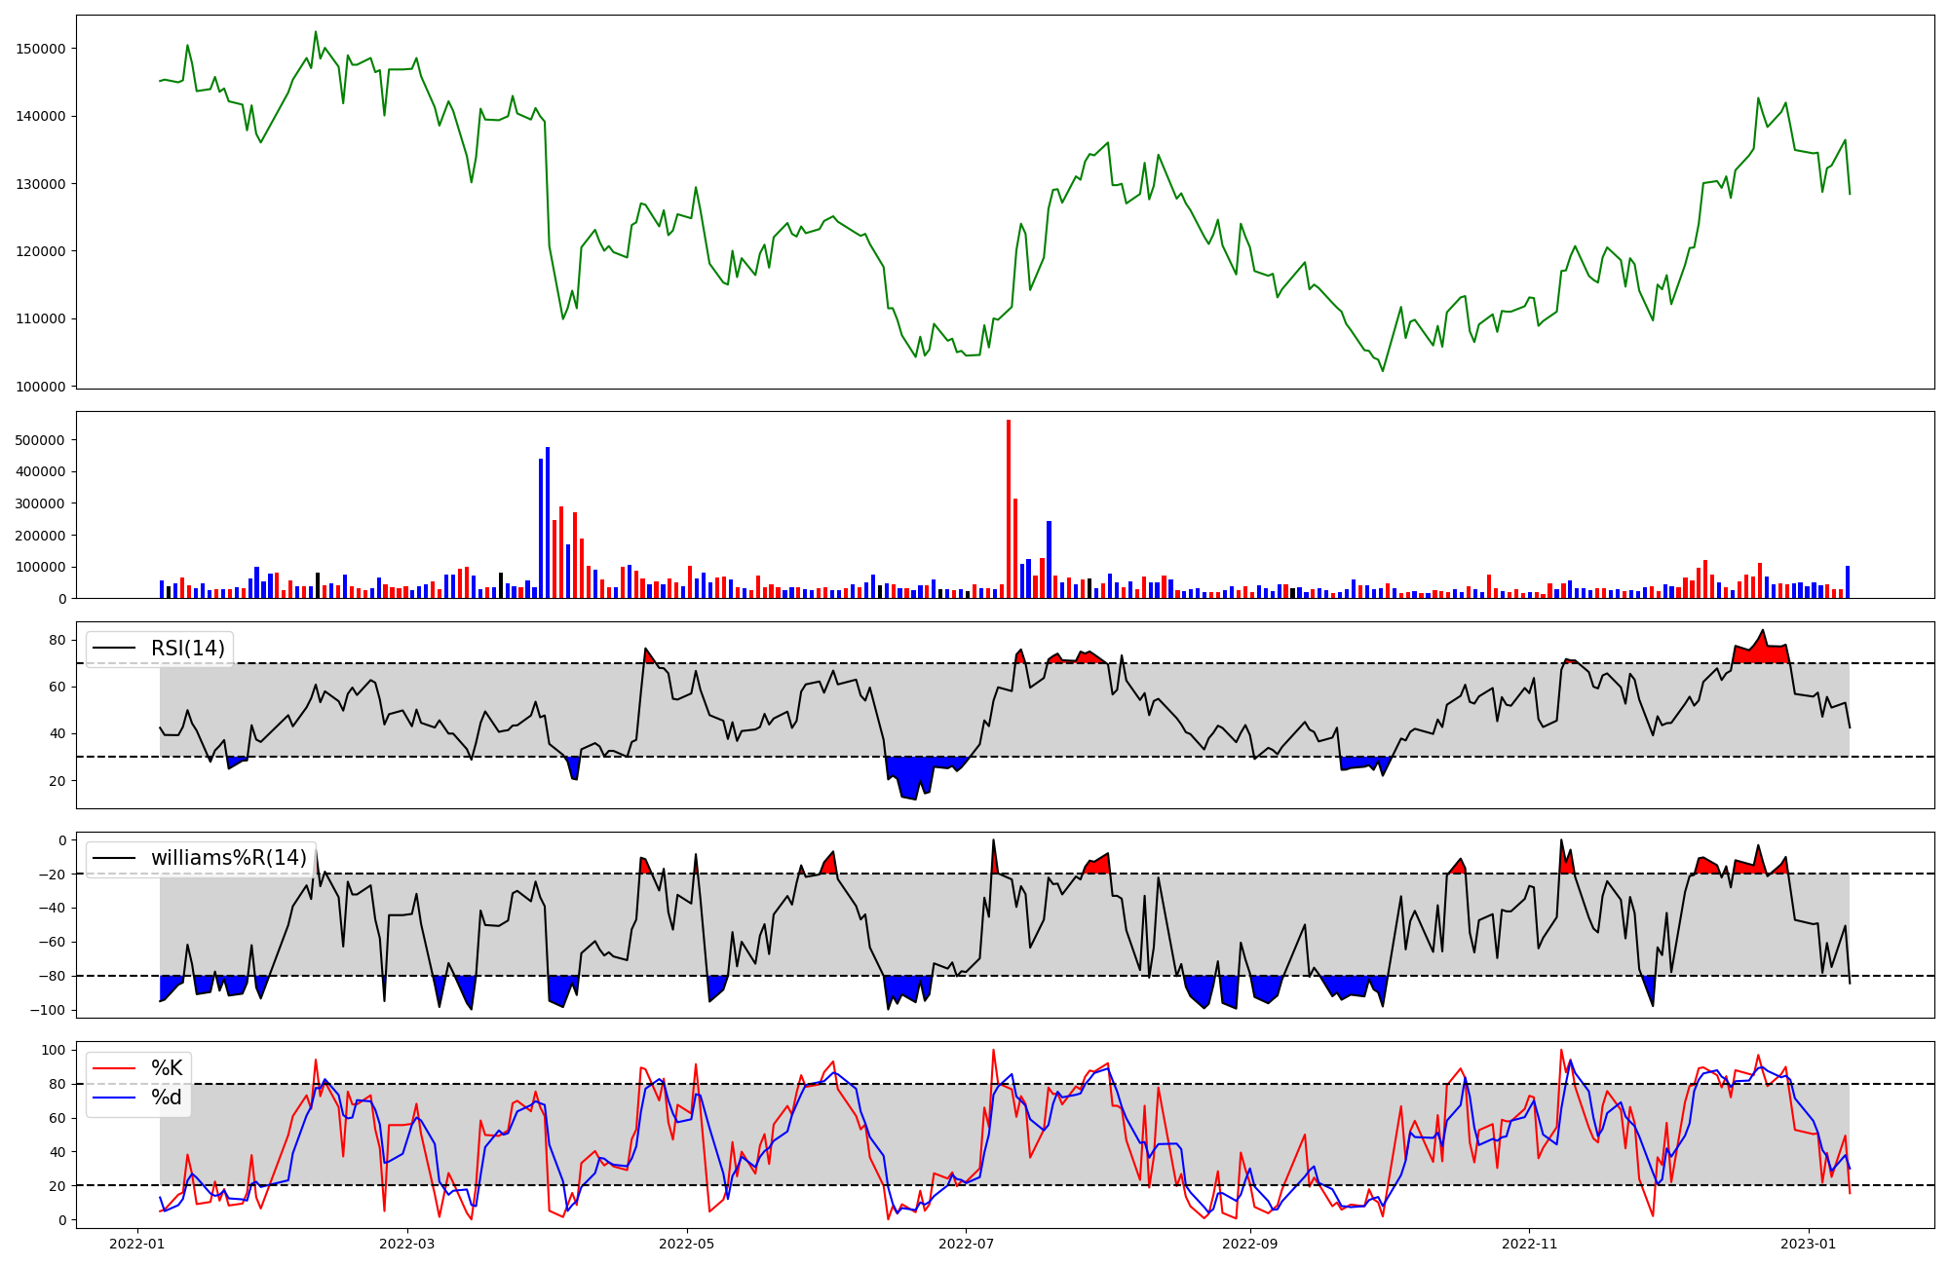Viewport: 1949px width, 1266px height.
Task: Click the 2022-11 x-axis tick label
Action: click(1529, 1244)
